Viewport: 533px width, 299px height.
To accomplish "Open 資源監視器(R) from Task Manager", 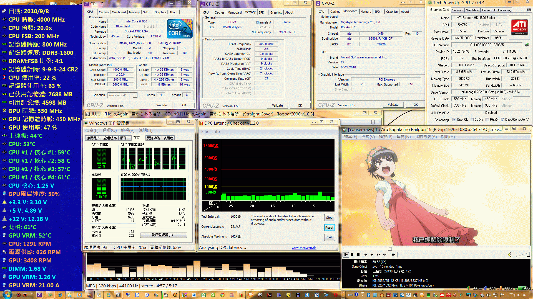I will click(164, 235).
